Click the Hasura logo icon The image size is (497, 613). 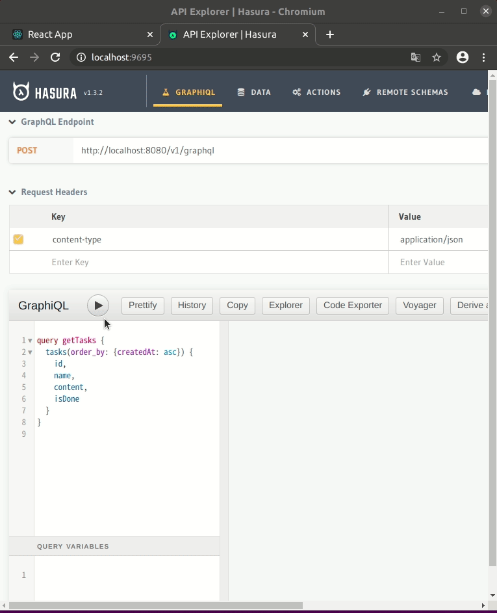(x=21, y=91)
